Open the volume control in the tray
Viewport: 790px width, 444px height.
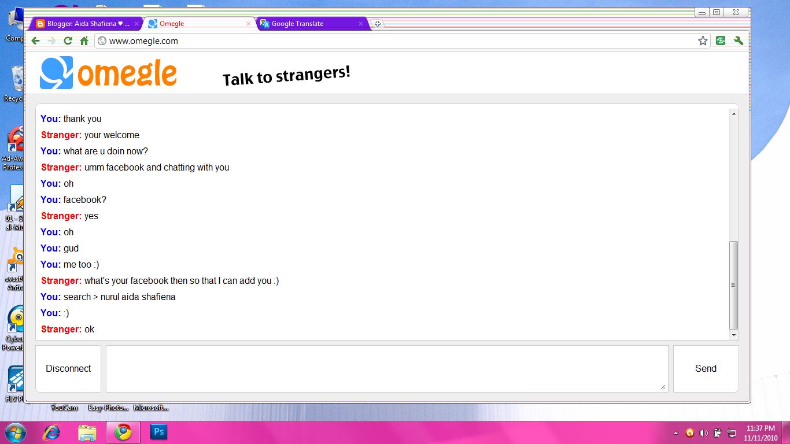tap(703, 432)
